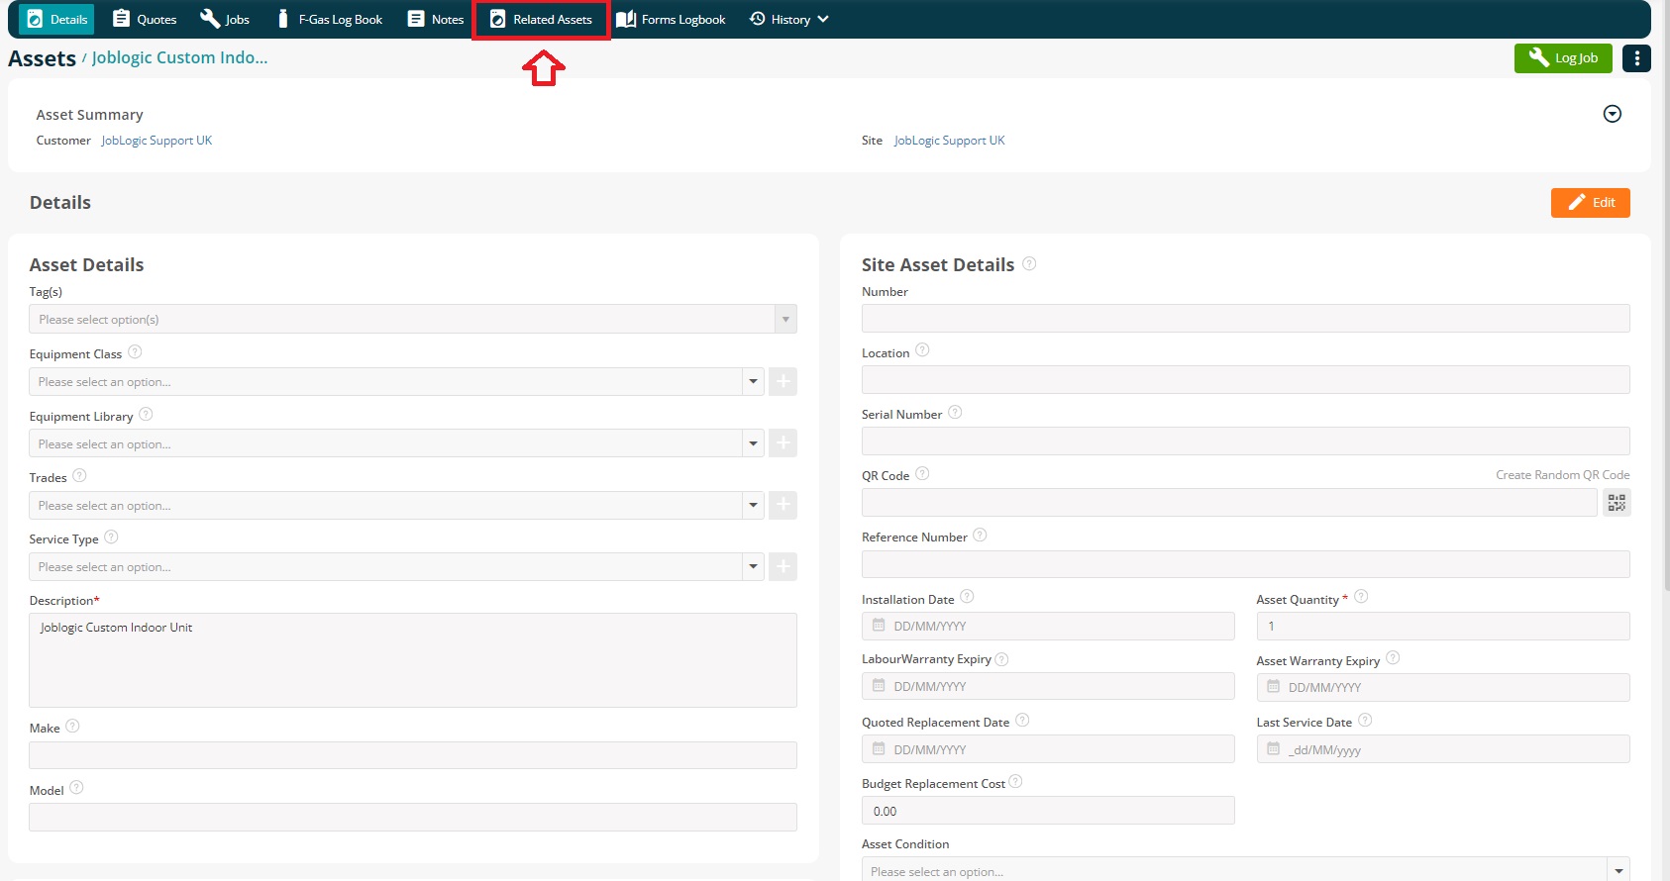
Task: Click Create Random QR Code link
Action: 1562,475
